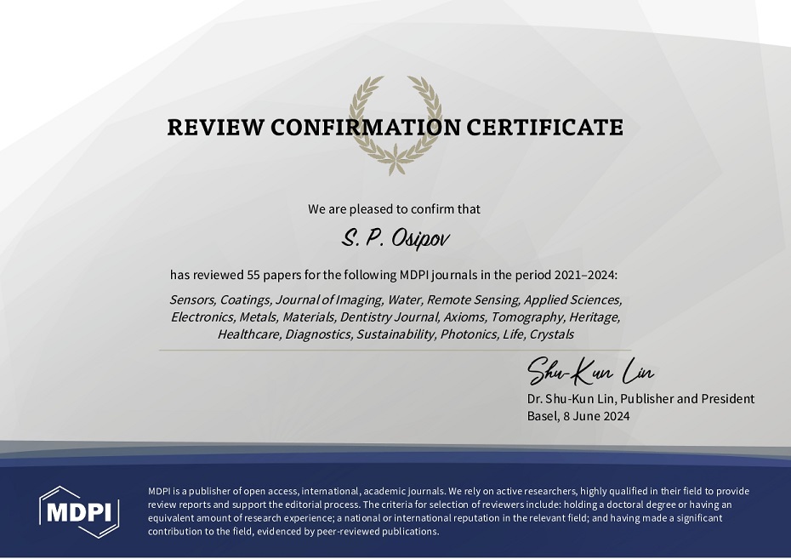Click the text "We are pleased to confirm that"
Viewport: 791px width, 559px height.
[394, 208]
